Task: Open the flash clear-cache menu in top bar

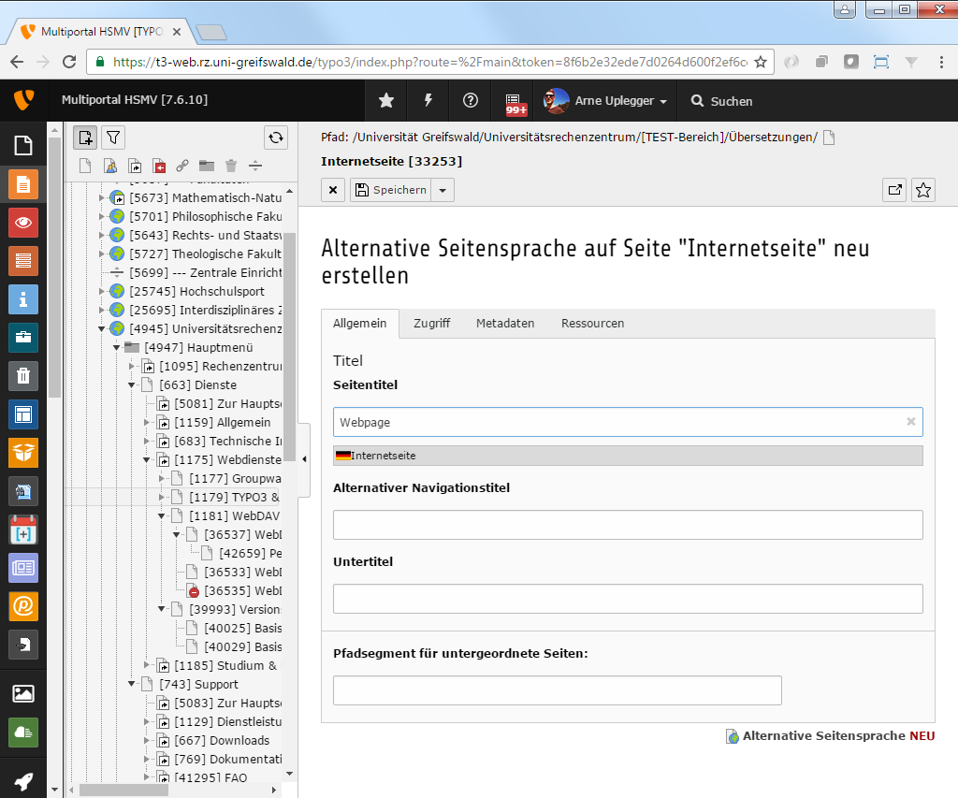Action: tap(428, 101)
